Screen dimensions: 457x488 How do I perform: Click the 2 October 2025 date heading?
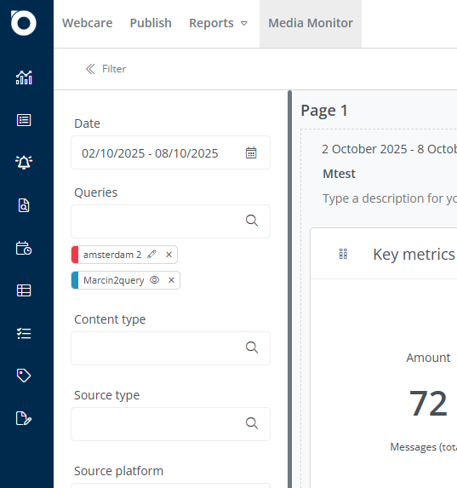(389, 149)
